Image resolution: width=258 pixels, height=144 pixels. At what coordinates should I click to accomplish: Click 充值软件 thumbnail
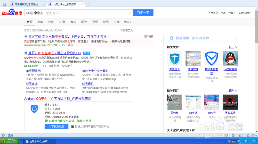click(x=193, y=59)
